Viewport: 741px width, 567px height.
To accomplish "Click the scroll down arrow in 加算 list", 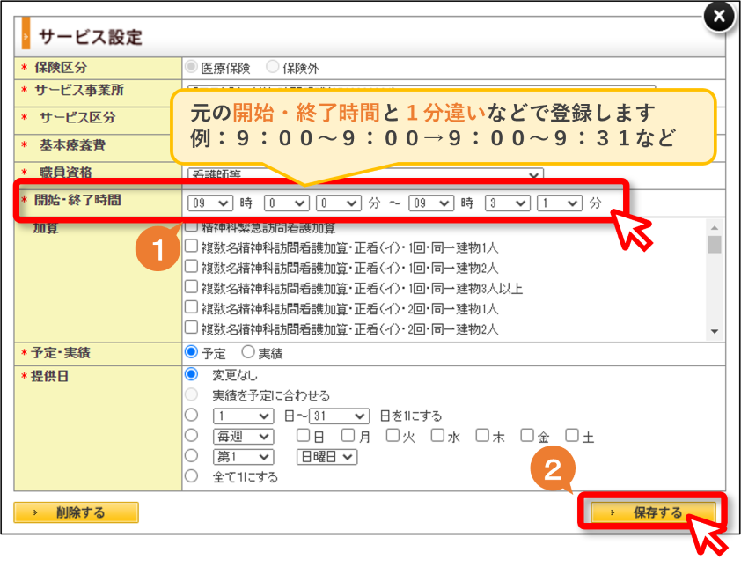I will click(714, 332).
